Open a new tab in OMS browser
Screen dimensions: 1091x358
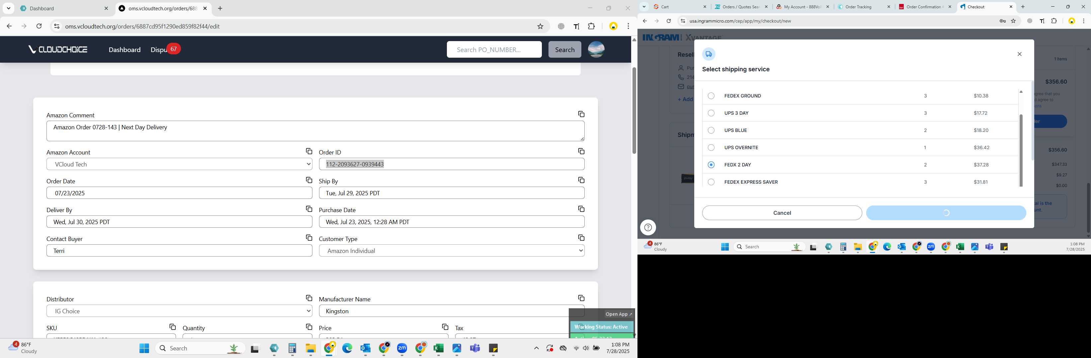point(220,9)
